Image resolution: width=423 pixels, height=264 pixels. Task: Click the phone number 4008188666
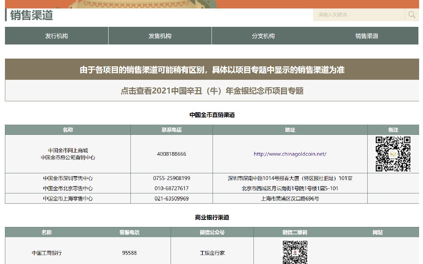click(171, 154)
